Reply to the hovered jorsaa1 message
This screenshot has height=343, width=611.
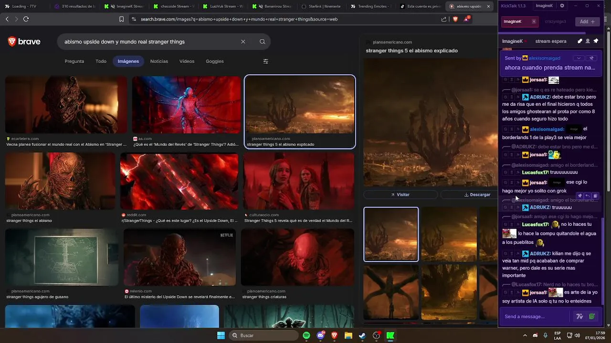(x=588, y=196)
